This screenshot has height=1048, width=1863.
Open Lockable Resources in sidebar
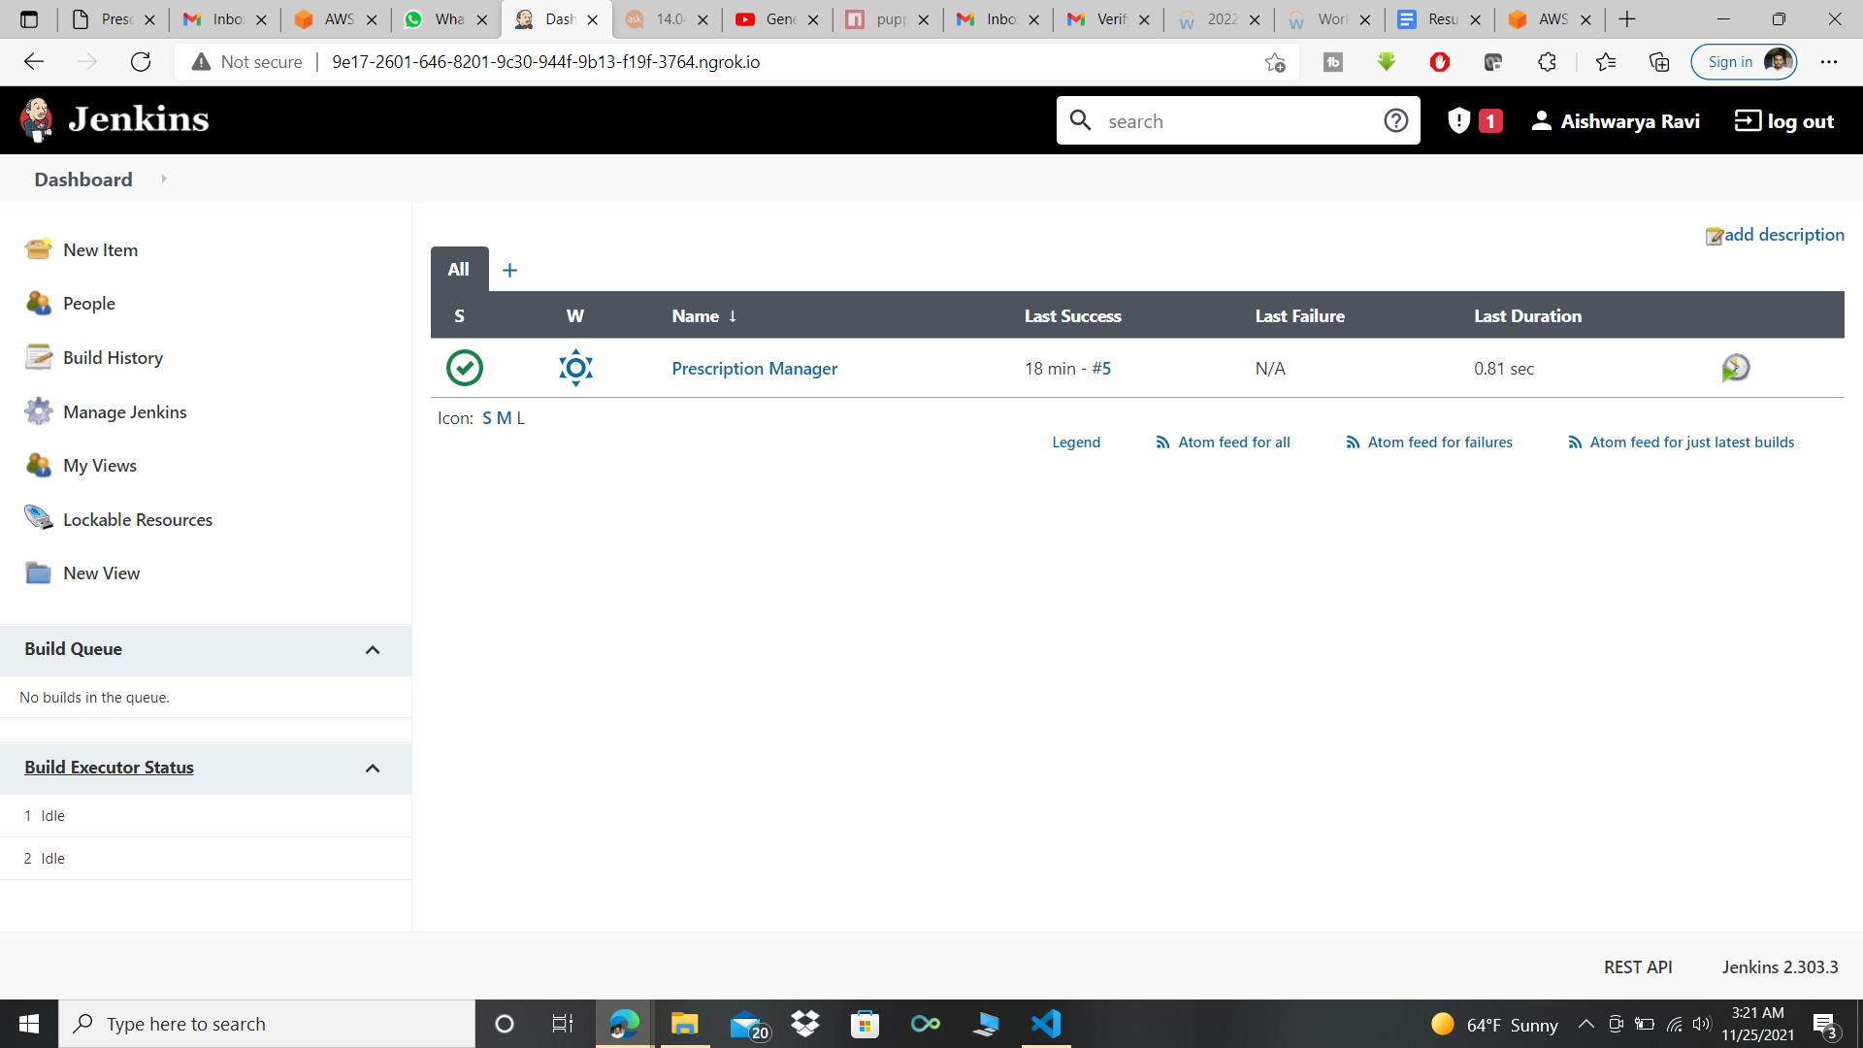click(137, 519)
